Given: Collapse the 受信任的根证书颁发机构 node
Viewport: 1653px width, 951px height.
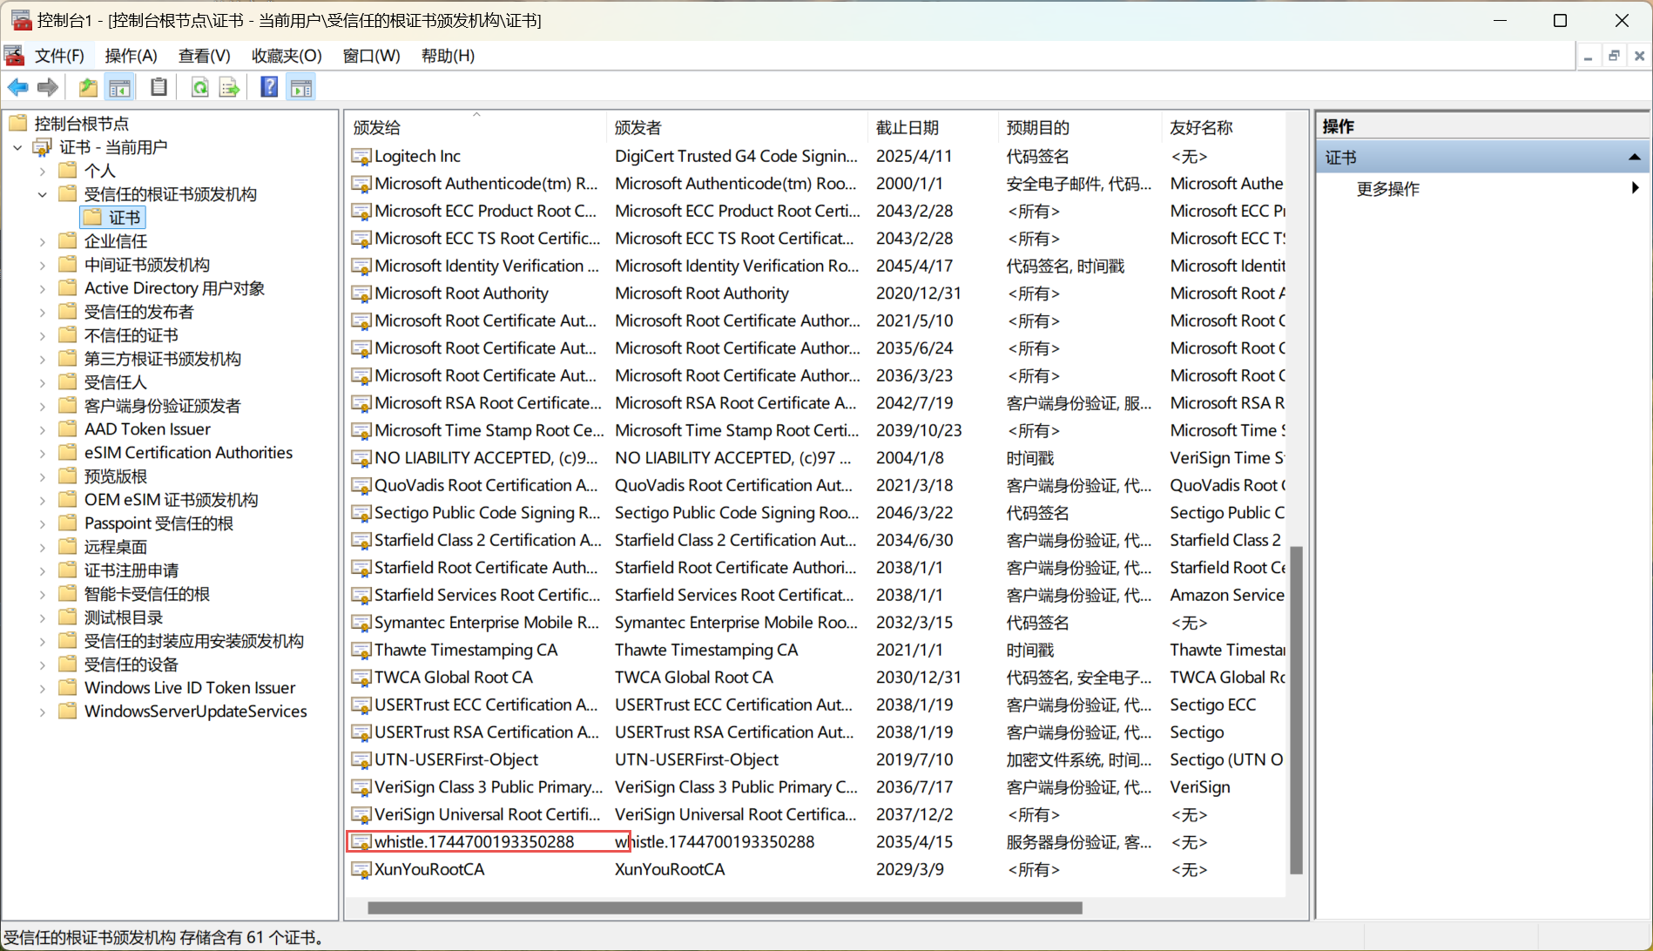Looking at the screenshot, I should click(x=42, y=194).
